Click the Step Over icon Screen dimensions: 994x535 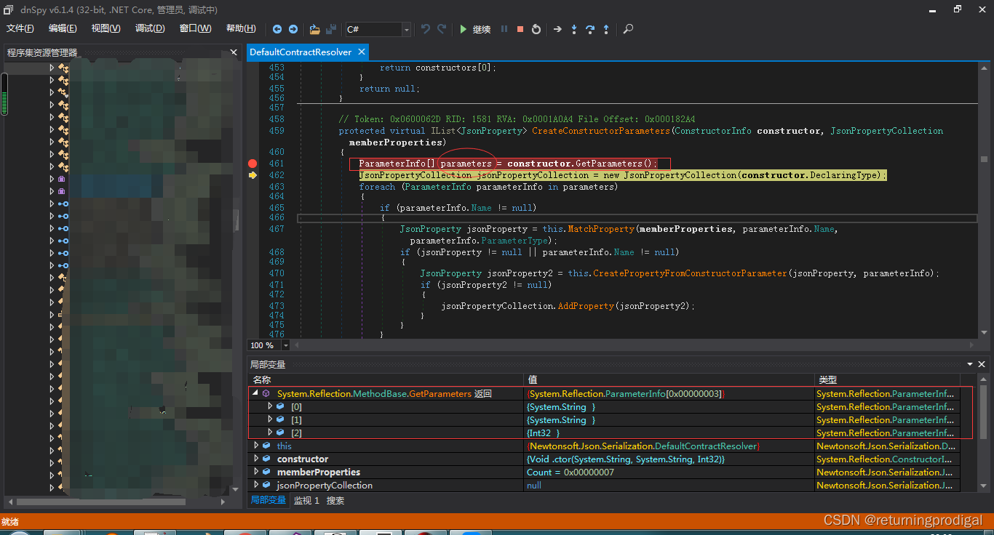coord(590,29)
